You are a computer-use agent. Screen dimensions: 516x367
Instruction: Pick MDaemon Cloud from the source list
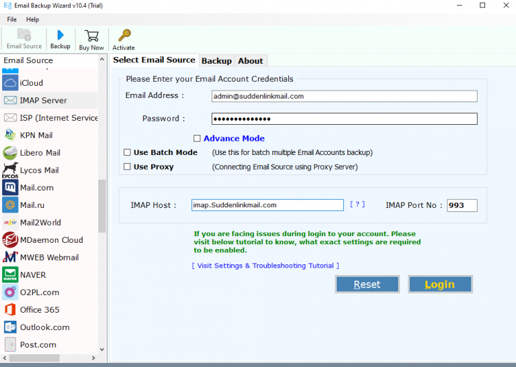click(x=51, y=240)
